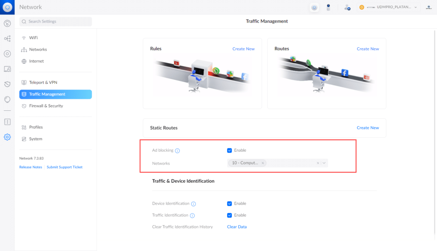Go to Teleport & VPN settings

click(43, 82)
